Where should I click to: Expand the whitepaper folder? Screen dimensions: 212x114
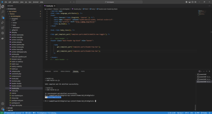point(11,28)
